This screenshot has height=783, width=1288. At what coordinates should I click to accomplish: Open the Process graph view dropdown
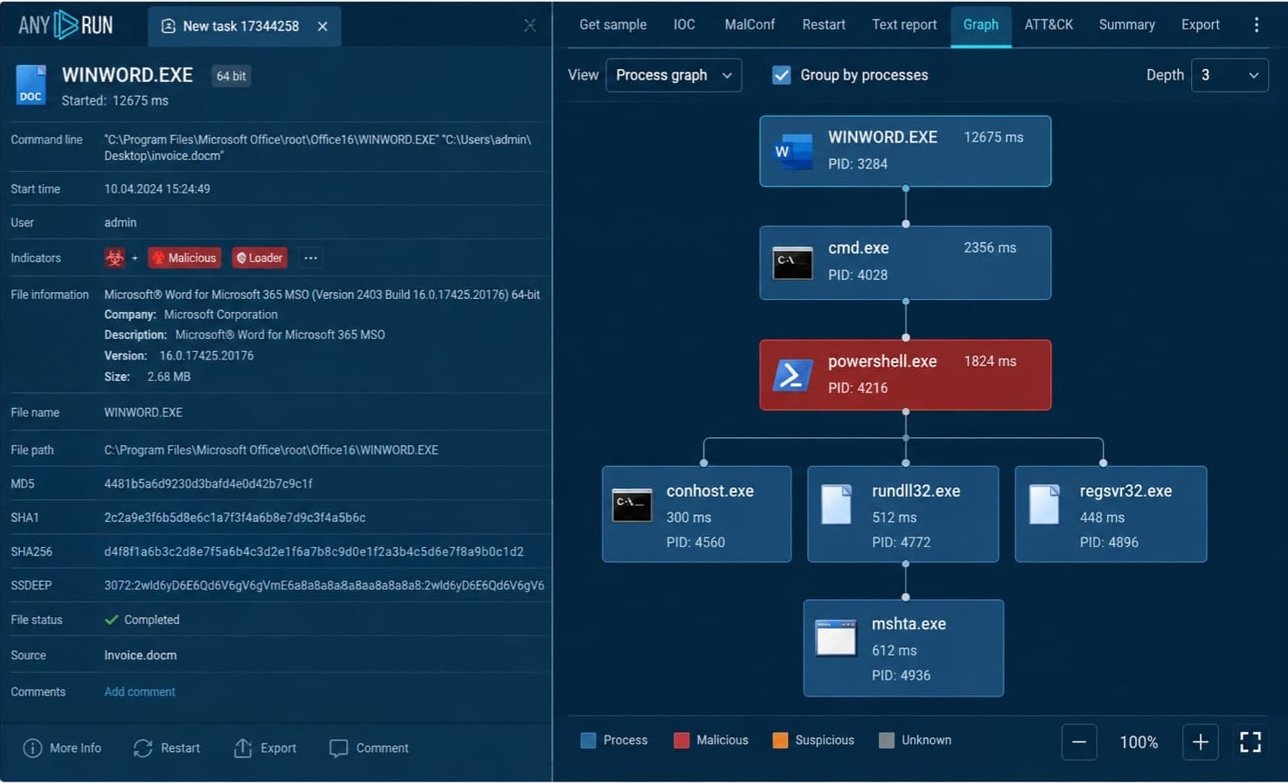tap(674, 75)
